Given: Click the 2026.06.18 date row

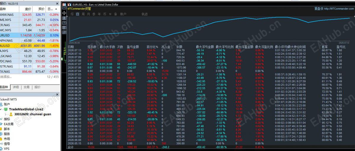Looking at the screenshot, I should [x=74, y=112].
